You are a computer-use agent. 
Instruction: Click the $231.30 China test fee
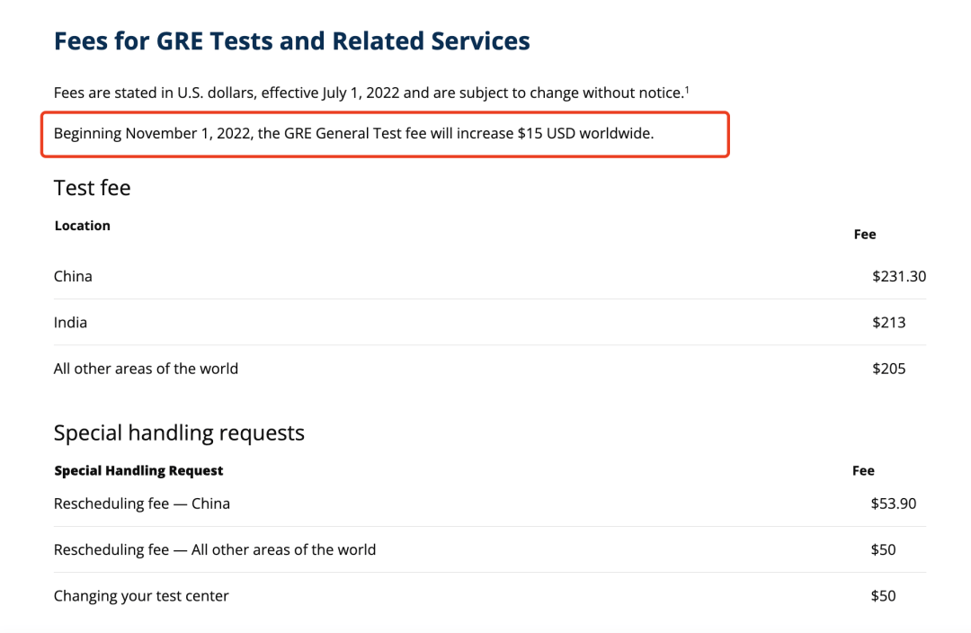click(x=898, y=276)
